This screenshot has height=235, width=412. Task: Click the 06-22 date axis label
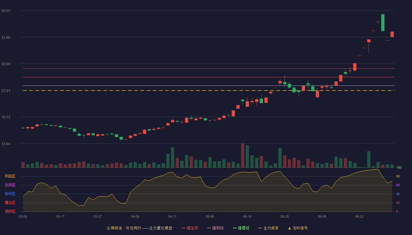point(359,216)
